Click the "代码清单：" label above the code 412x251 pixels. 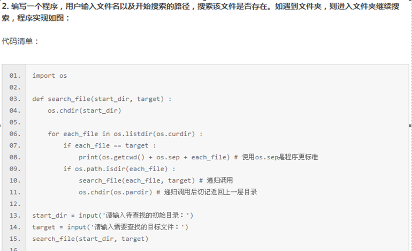20,41
